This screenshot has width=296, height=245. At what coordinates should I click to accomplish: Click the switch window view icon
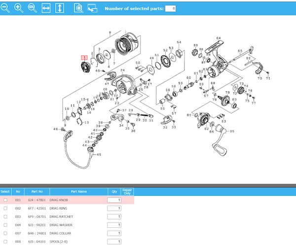[x=92, y=8]
